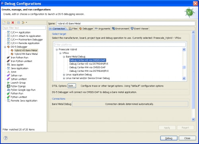Click the DTSL Options Edit button
Viewport: 199px width, 144px height.
[x=72, y=86]
